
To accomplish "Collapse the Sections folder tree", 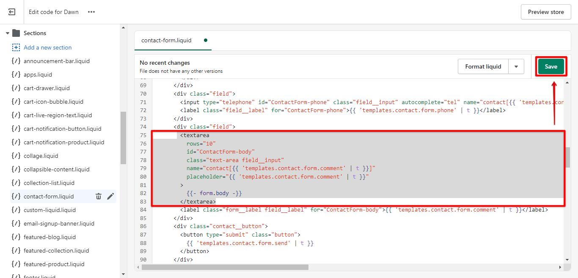I will point(8,33).
